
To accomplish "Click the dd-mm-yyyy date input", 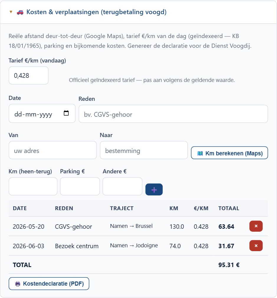I will [x=42, y=113].
